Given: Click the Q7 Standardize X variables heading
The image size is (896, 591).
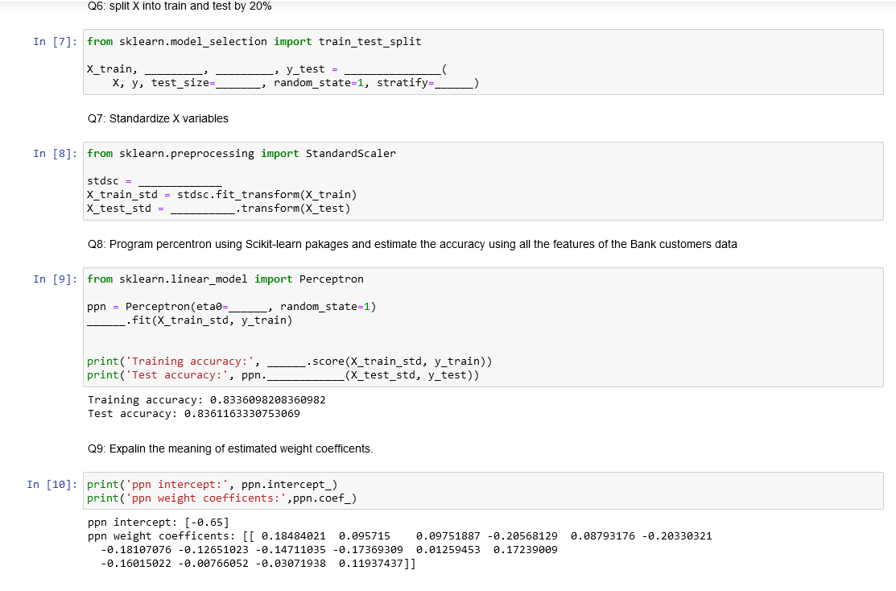Looking at the screenshot, I should [157, 118].
